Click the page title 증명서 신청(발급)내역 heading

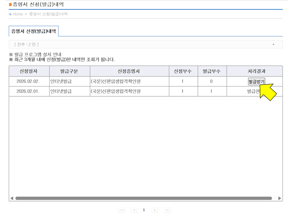pos(38,4)
